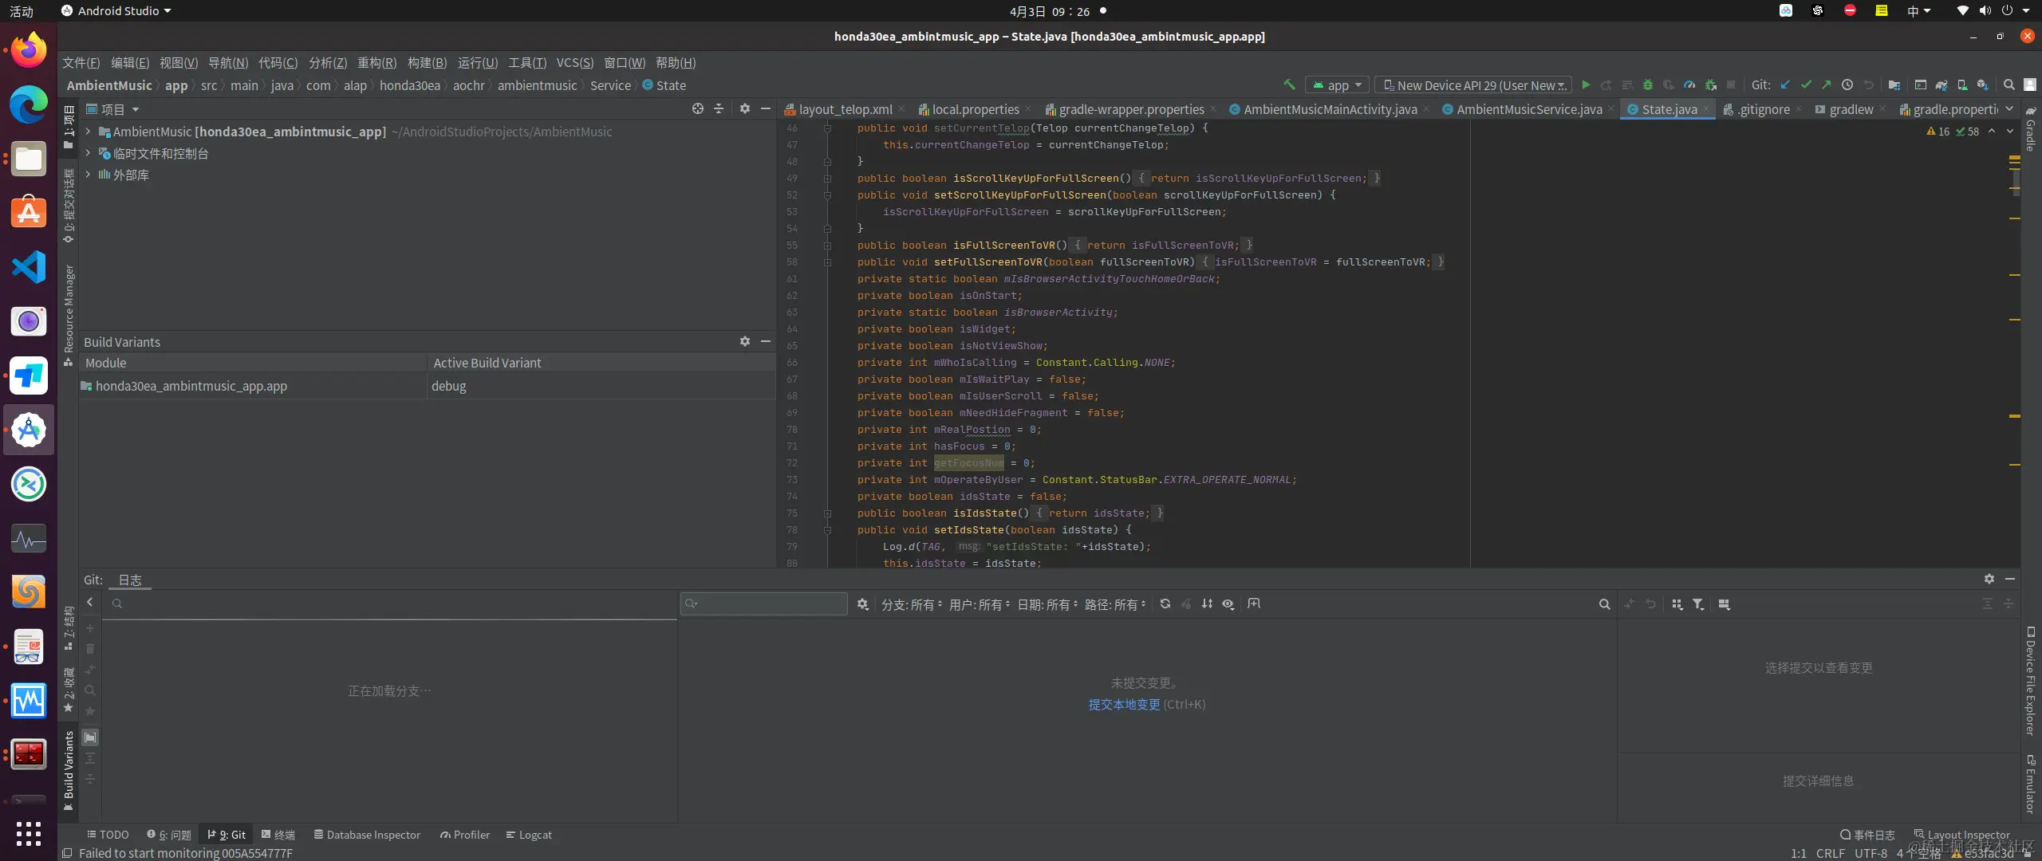This screenshot has width=2042, height=861.
Task: Expand the AmbientMusic project tree node
Action: [88, 132]
